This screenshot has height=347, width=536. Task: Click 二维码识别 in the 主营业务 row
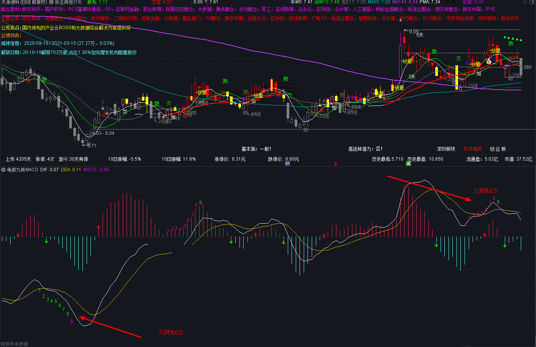(x=125, y=18)
